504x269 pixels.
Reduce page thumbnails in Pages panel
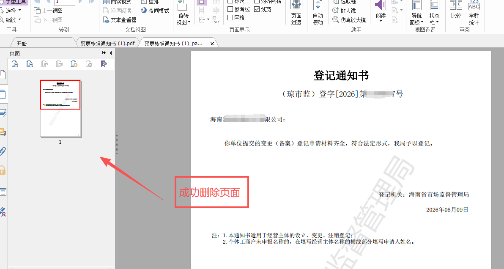click(x=30, y=63)
